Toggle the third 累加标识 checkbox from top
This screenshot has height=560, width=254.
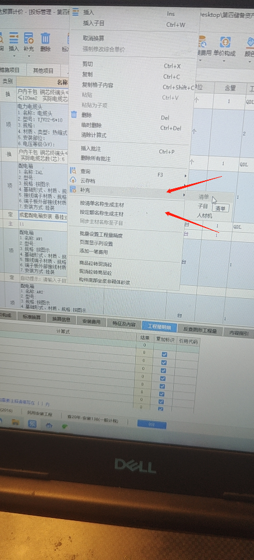click(164, 370)
